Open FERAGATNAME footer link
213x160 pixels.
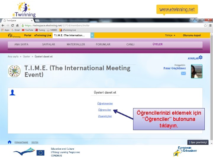pyautogui.click(x=21, y=142)
